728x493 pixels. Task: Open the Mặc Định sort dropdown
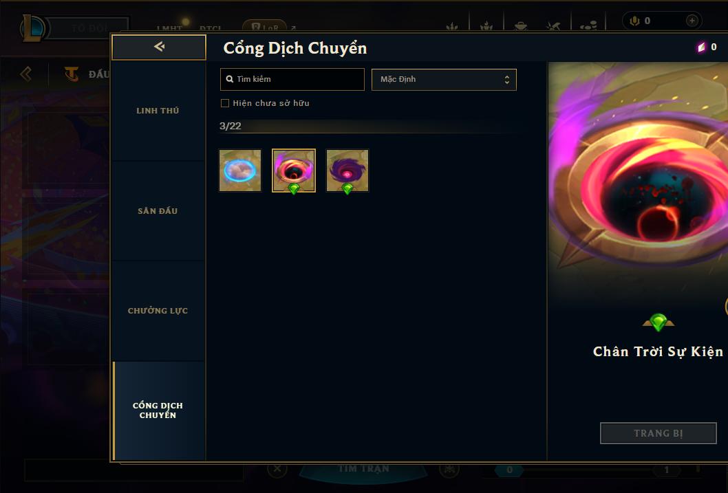[444, 79]
